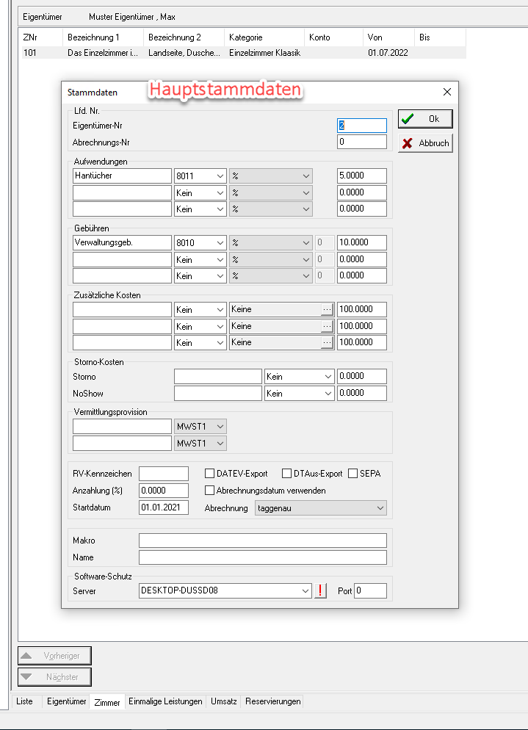The width and height of the screenshot is (528, 730).
Task: Open the % type dropdown in the Verwaltungsgeb. row
Action: [270, 242]
